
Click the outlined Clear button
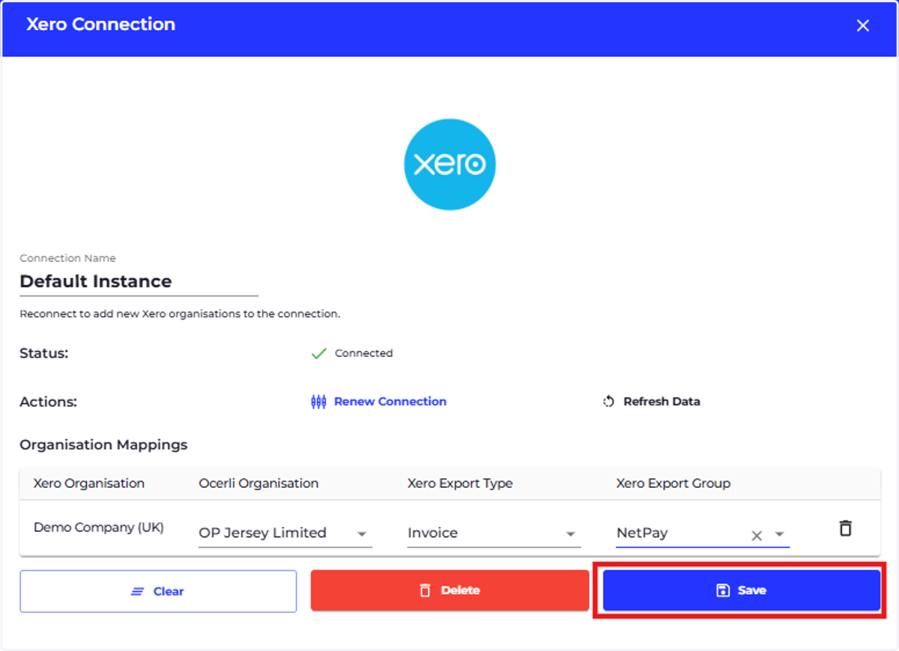(158, 591)
